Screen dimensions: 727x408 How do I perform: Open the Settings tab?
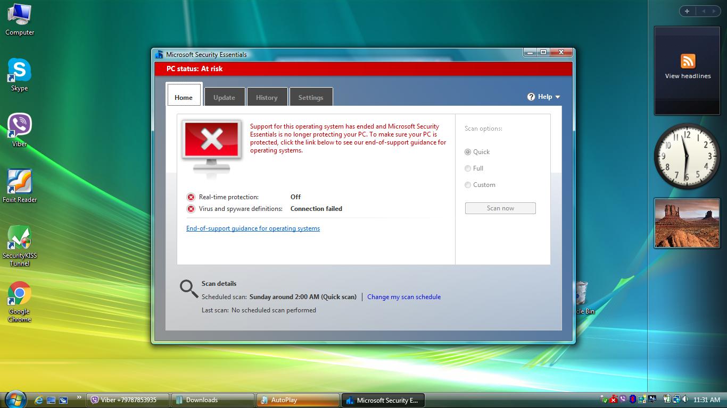tap(311, 97)
